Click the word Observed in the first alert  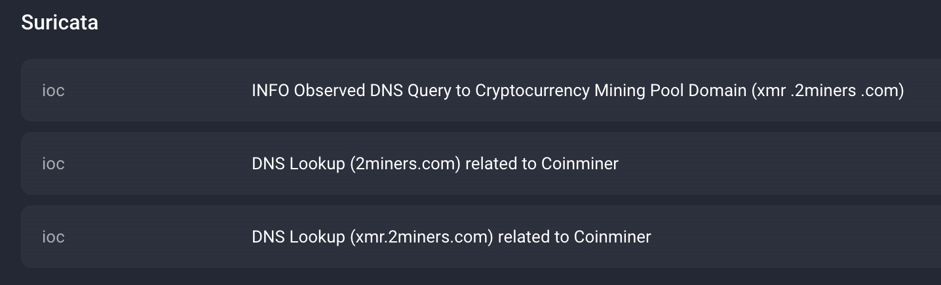(329, 90)
